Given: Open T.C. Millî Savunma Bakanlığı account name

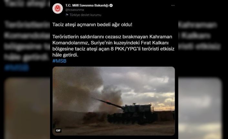Looking at the screenshot, I should point(87,5).
